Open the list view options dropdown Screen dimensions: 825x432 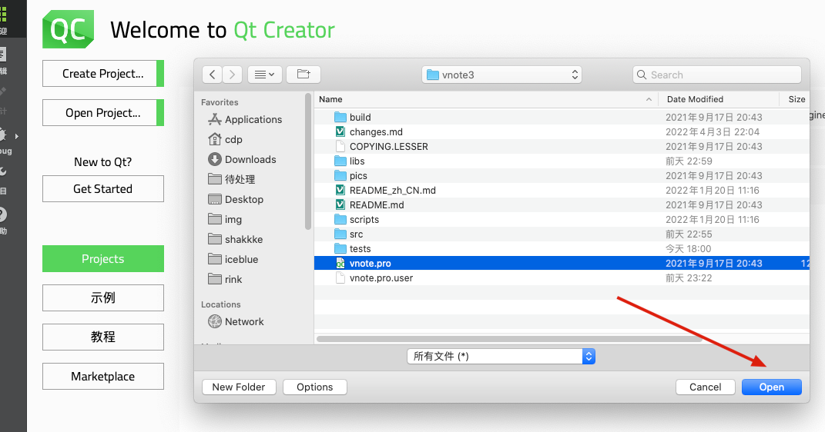(265, 75)
